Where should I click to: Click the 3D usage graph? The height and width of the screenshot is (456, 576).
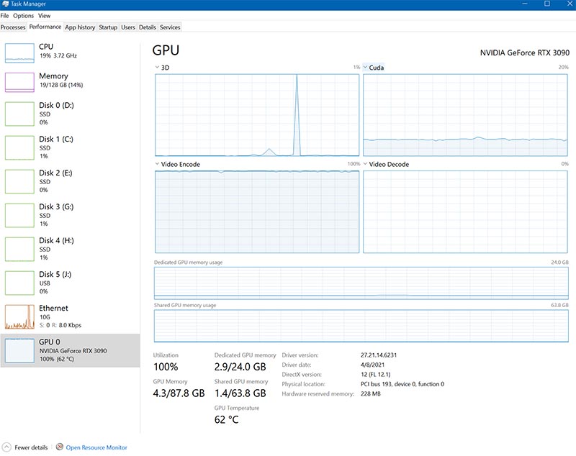point(257,115)
